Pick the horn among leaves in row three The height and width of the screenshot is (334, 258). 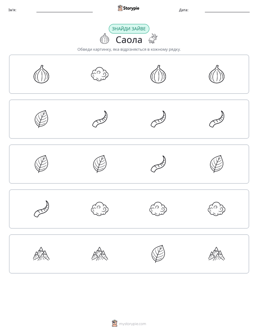click(x=158, y=164)
